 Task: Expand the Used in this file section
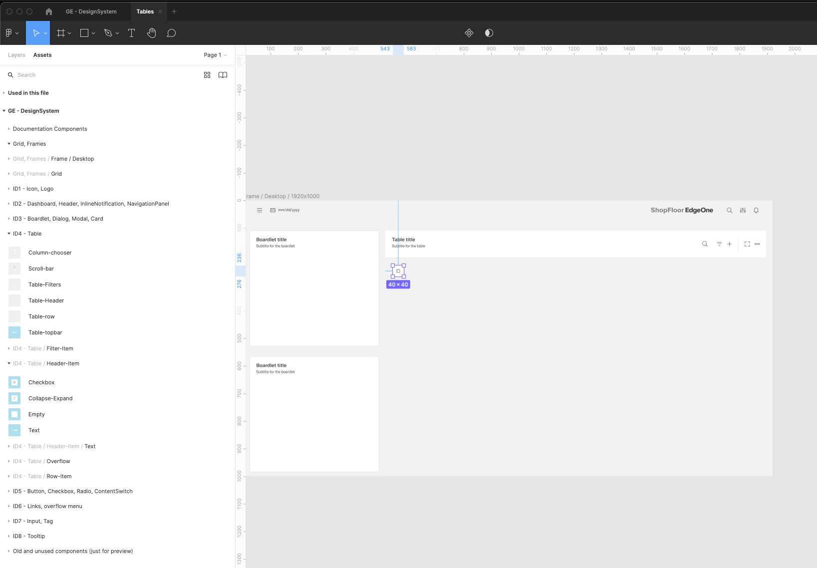(x=28, y=93)
